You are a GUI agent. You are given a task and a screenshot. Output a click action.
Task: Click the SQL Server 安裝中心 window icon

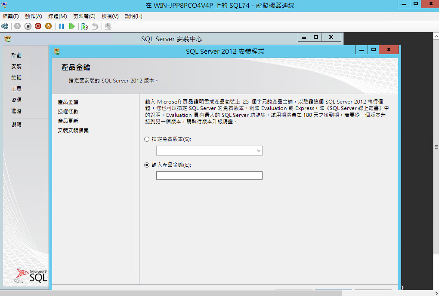[8, 39]
